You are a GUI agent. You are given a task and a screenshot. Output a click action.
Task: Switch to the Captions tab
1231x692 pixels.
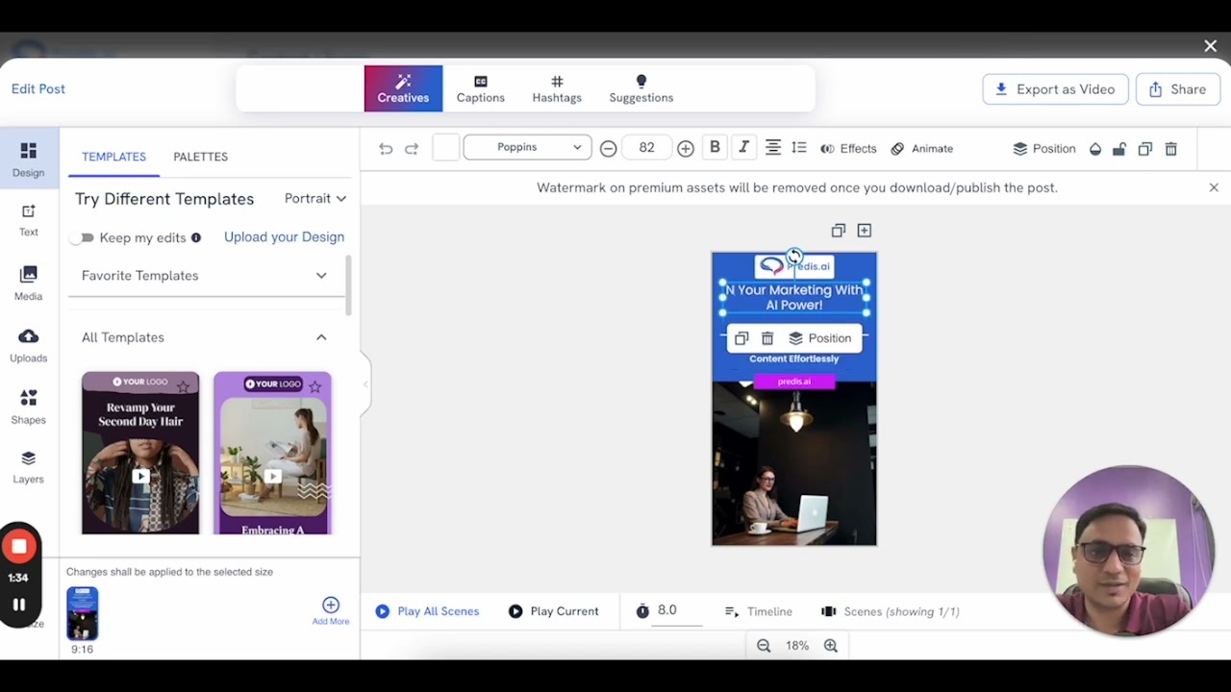(x=480, y=88)
